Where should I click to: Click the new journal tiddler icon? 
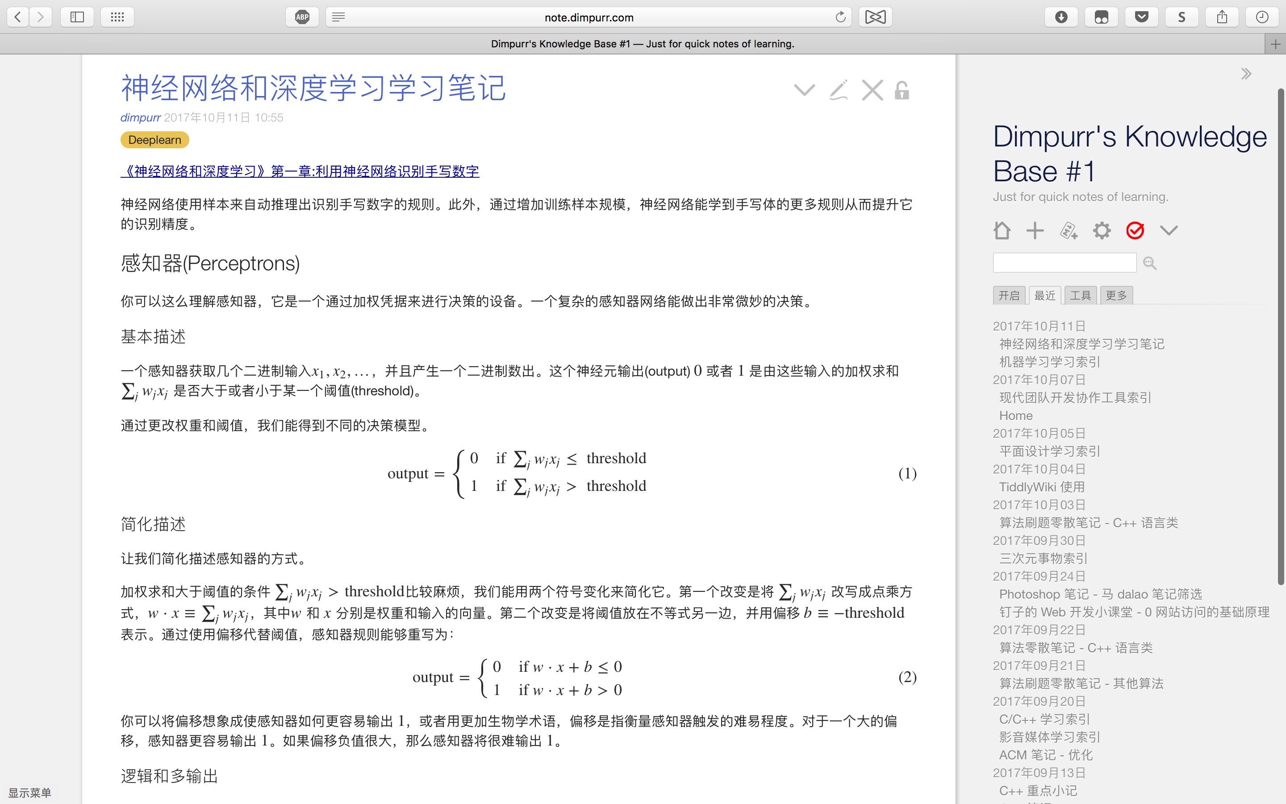point(1068,231)
